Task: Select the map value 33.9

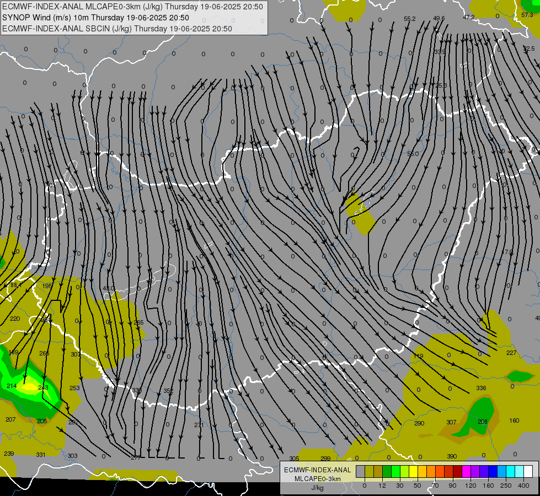Action: pyautogui.click(x=440, y=52)
